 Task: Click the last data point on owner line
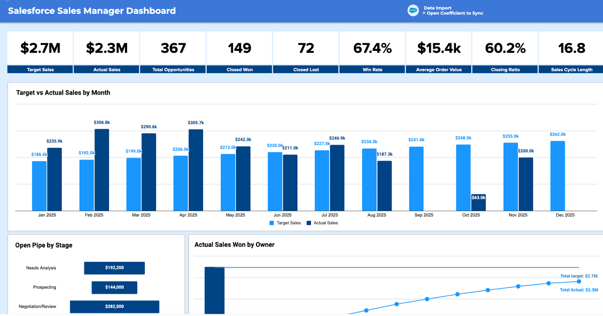point(579,281)
